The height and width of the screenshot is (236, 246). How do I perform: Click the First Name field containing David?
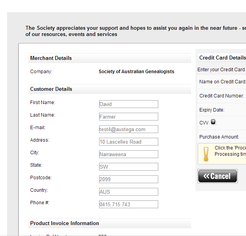coord(128,104)
